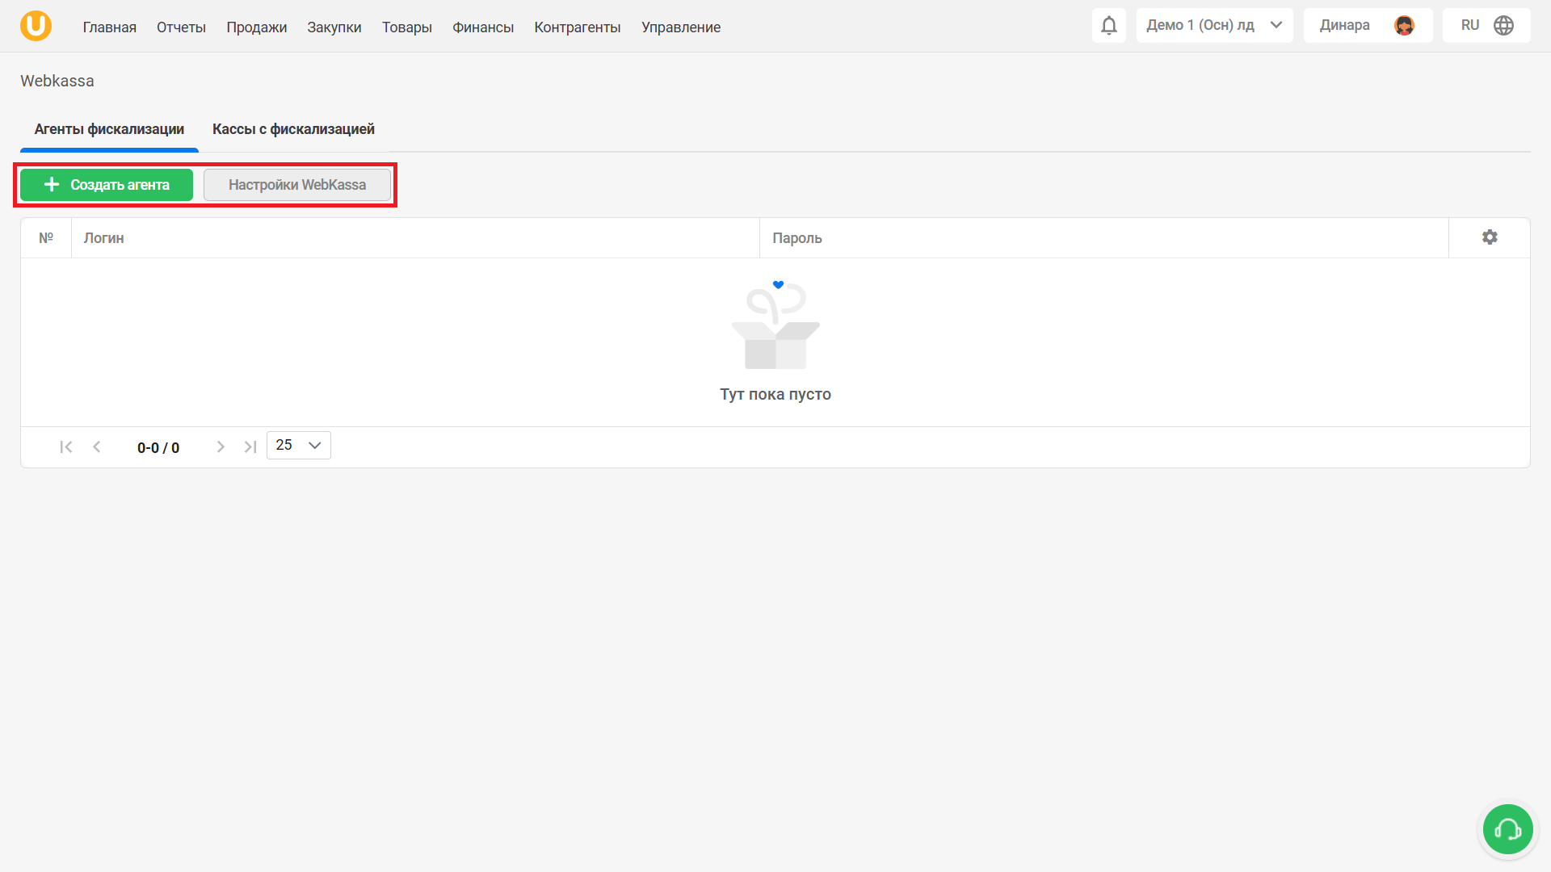This screenshot has height=872, width=1551.
Task: Go to the first page arrow
Action: coord(66,446)
